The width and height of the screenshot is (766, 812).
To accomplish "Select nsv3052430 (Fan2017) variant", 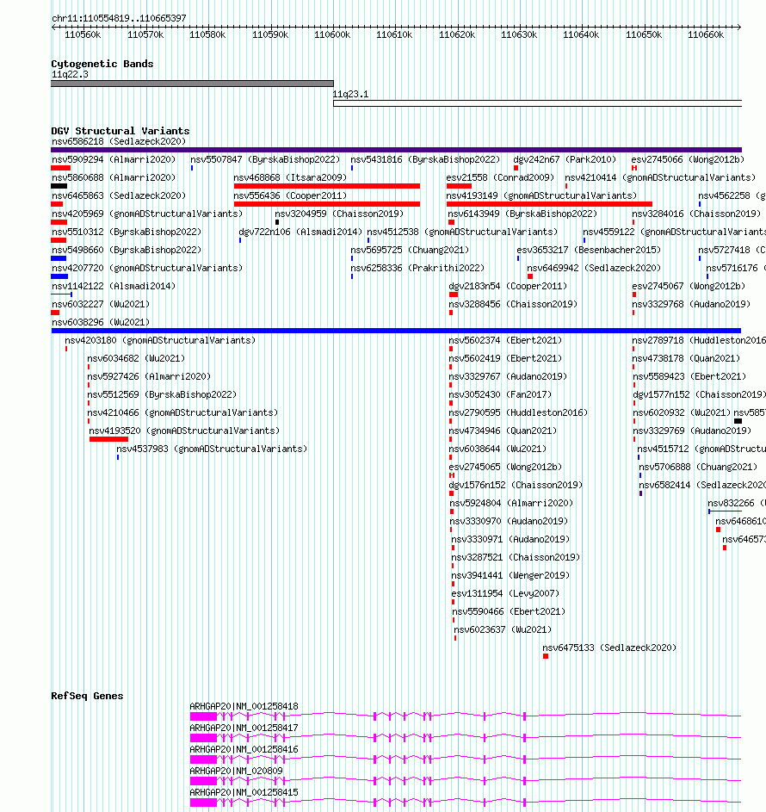I will coord(500,394).
